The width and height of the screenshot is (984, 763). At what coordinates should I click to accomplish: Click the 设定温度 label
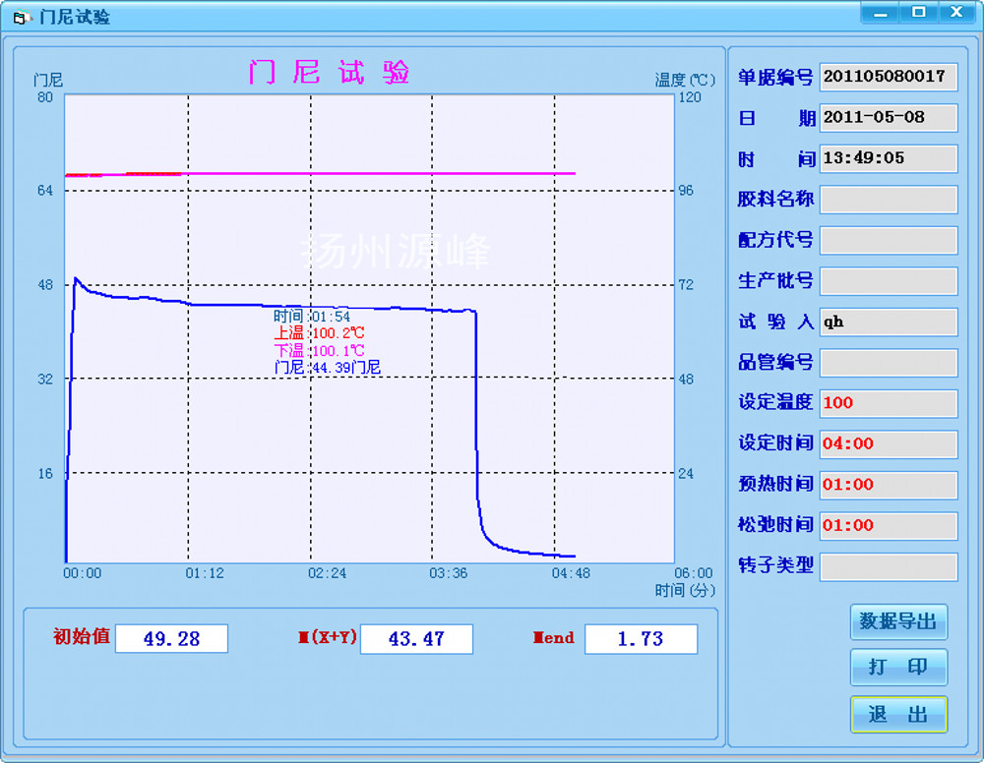[x=775, y=402]
